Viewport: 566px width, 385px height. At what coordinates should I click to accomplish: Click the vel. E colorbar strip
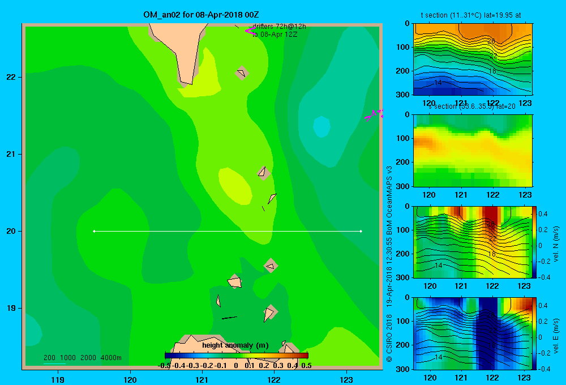(534, 333)
